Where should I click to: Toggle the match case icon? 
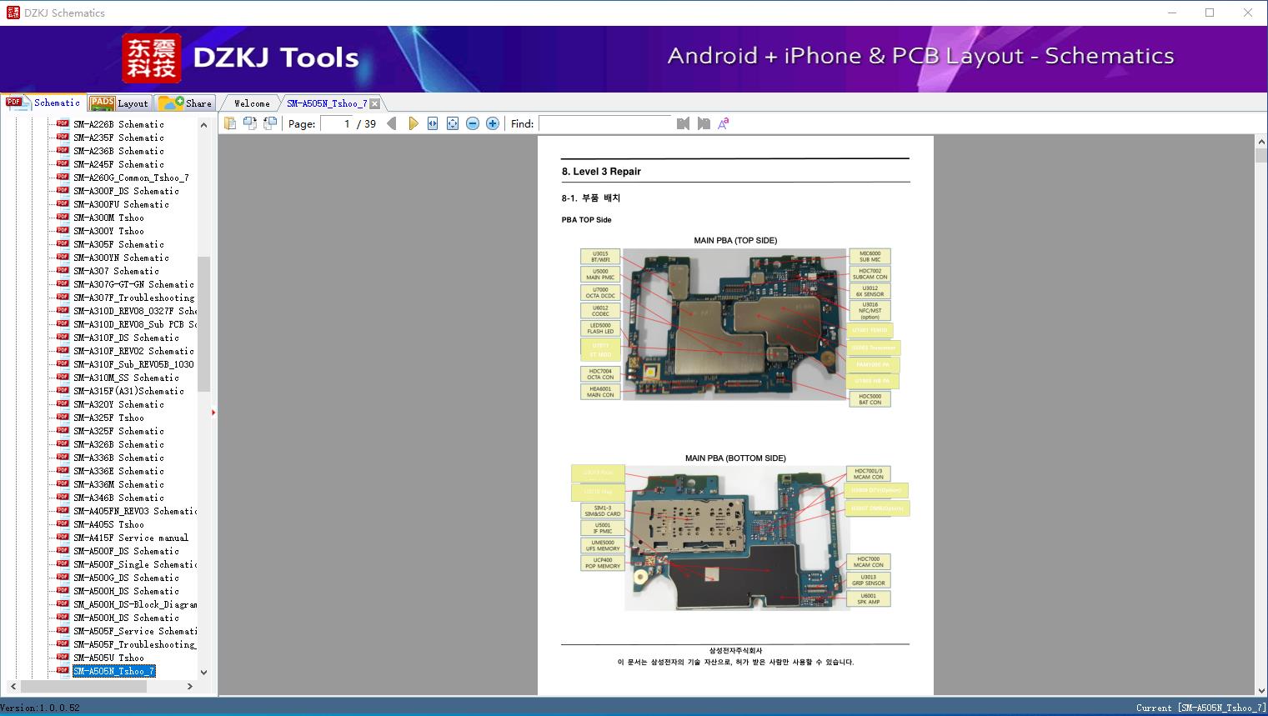(723, 123)
